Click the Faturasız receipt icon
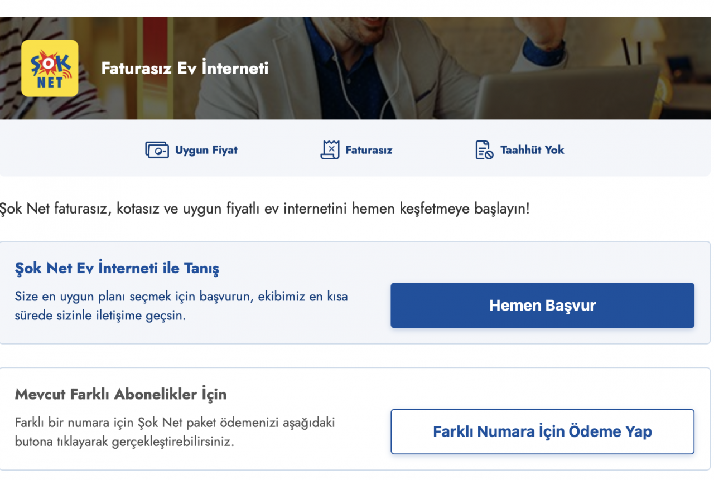 pos(330,149)
